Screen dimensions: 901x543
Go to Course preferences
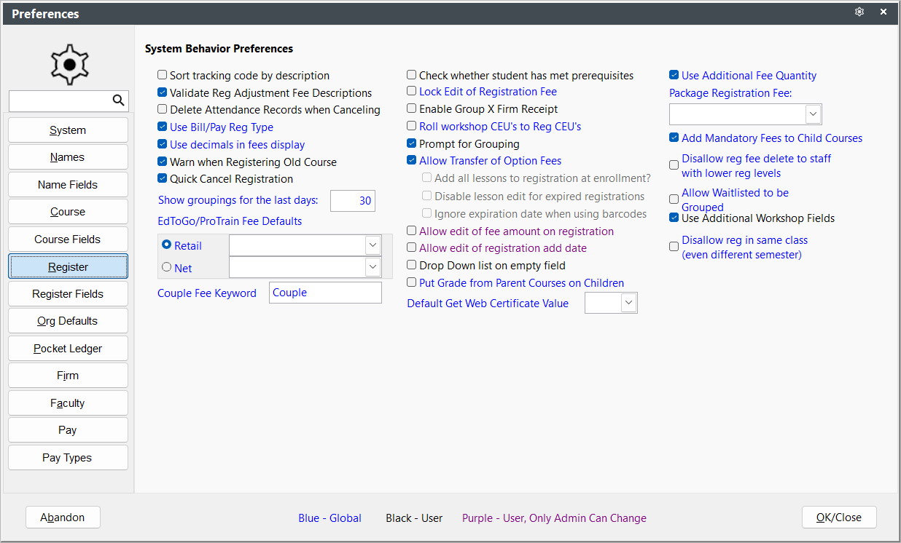coord(68,212)
